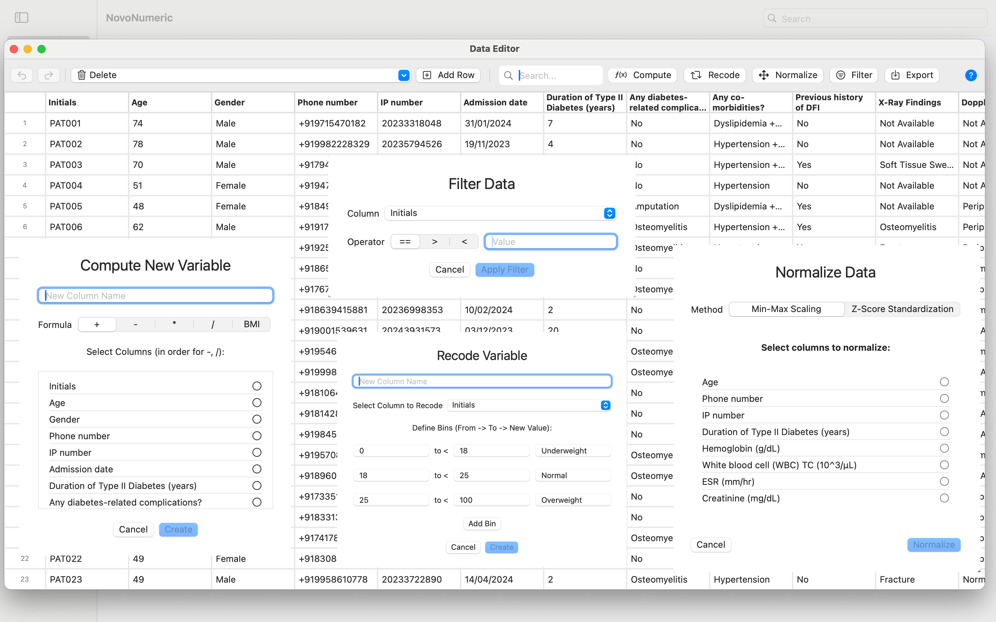Viewport: 996px width, 622px height.
Task: Select the Recode tool from the toolbar
Action: [715, 75]
